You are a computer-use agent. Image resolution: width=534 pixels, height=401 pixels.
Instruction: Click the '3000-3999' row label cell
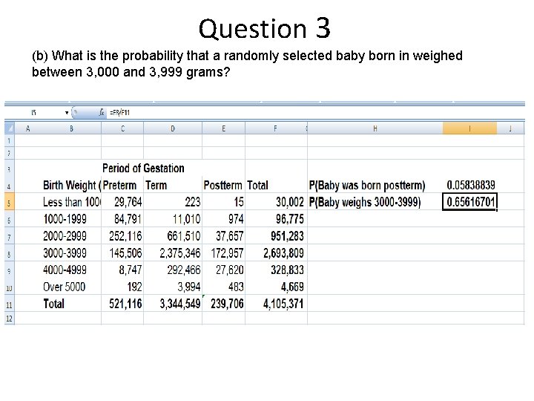71,253
